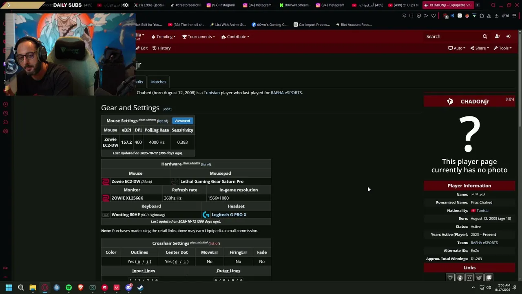Click the eDPI value 157.2
The width and height of the screenshot is (522, 294).
tap(126, 142)
